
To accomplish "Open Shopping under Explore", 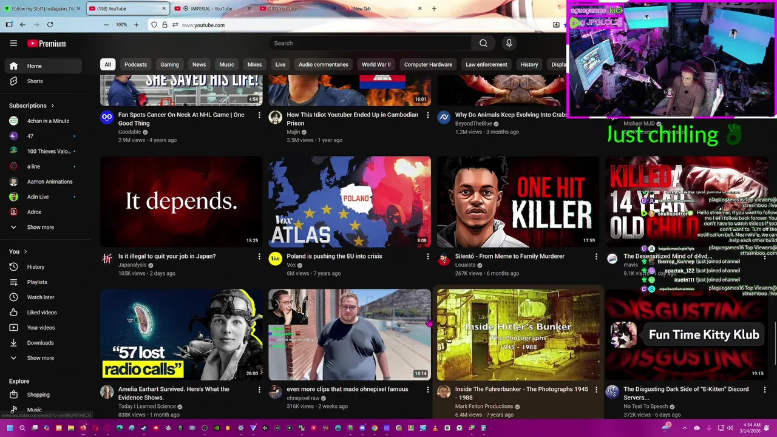I will coord(42,395).
